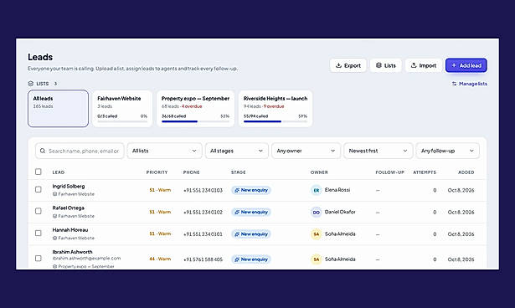Click stage icon in Rafael Ortega's New enquiry badge
Image resolution: width=515 pixels, height=308 pixels.
click(236, 212)
